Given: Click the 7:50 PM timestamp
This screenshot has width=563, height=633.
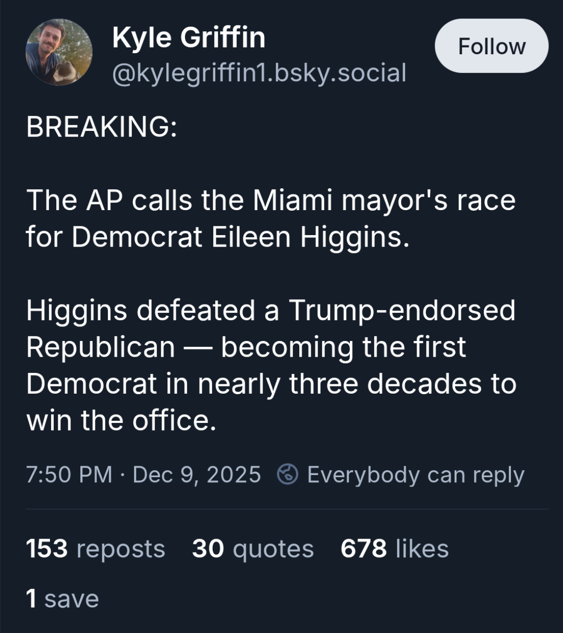Looking at the screenshot, I should point(69,474).
